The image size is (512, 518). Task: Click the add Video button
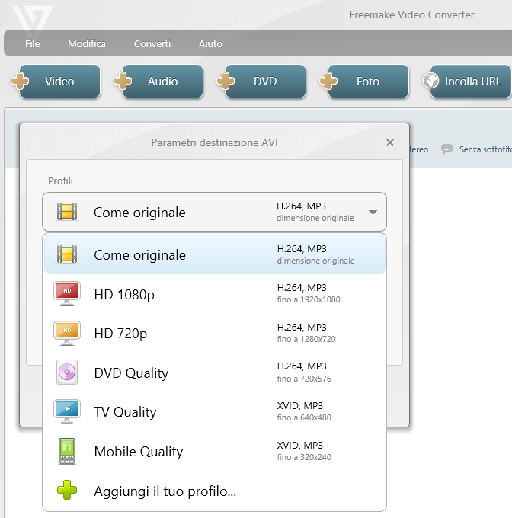[59, 82]
